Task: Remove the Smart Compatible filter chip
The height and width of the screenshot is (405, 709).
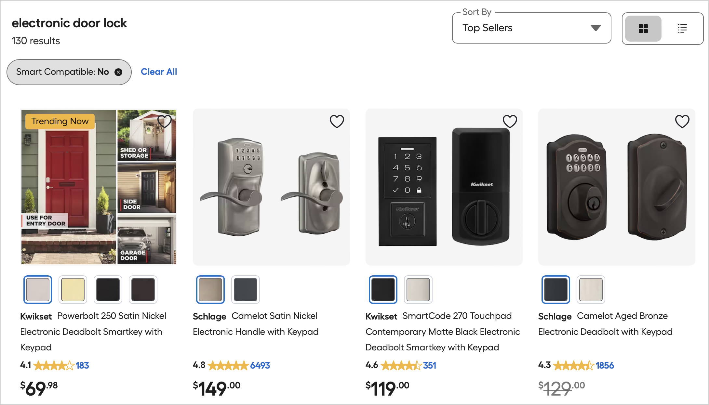Action: coord(118,72)
